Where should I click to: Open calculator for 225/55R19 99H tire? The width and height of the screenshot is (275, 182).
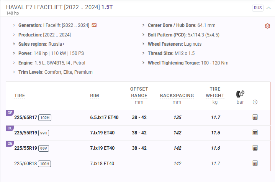tap(255, 132)
